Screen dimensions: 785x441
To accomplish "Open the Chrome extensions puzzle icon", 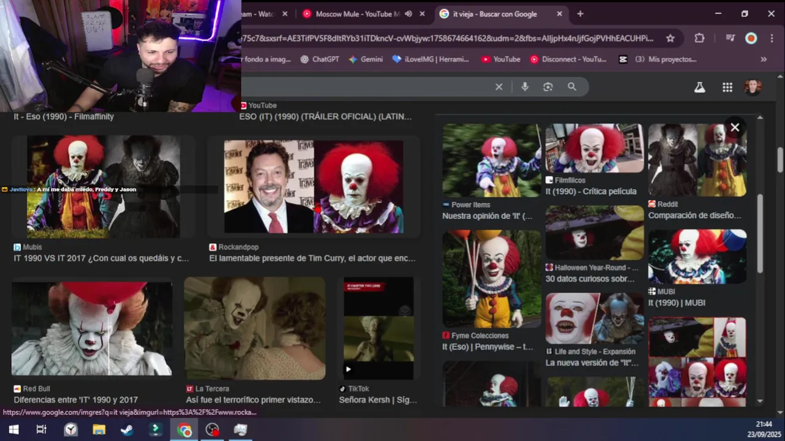I will [699, 38].
